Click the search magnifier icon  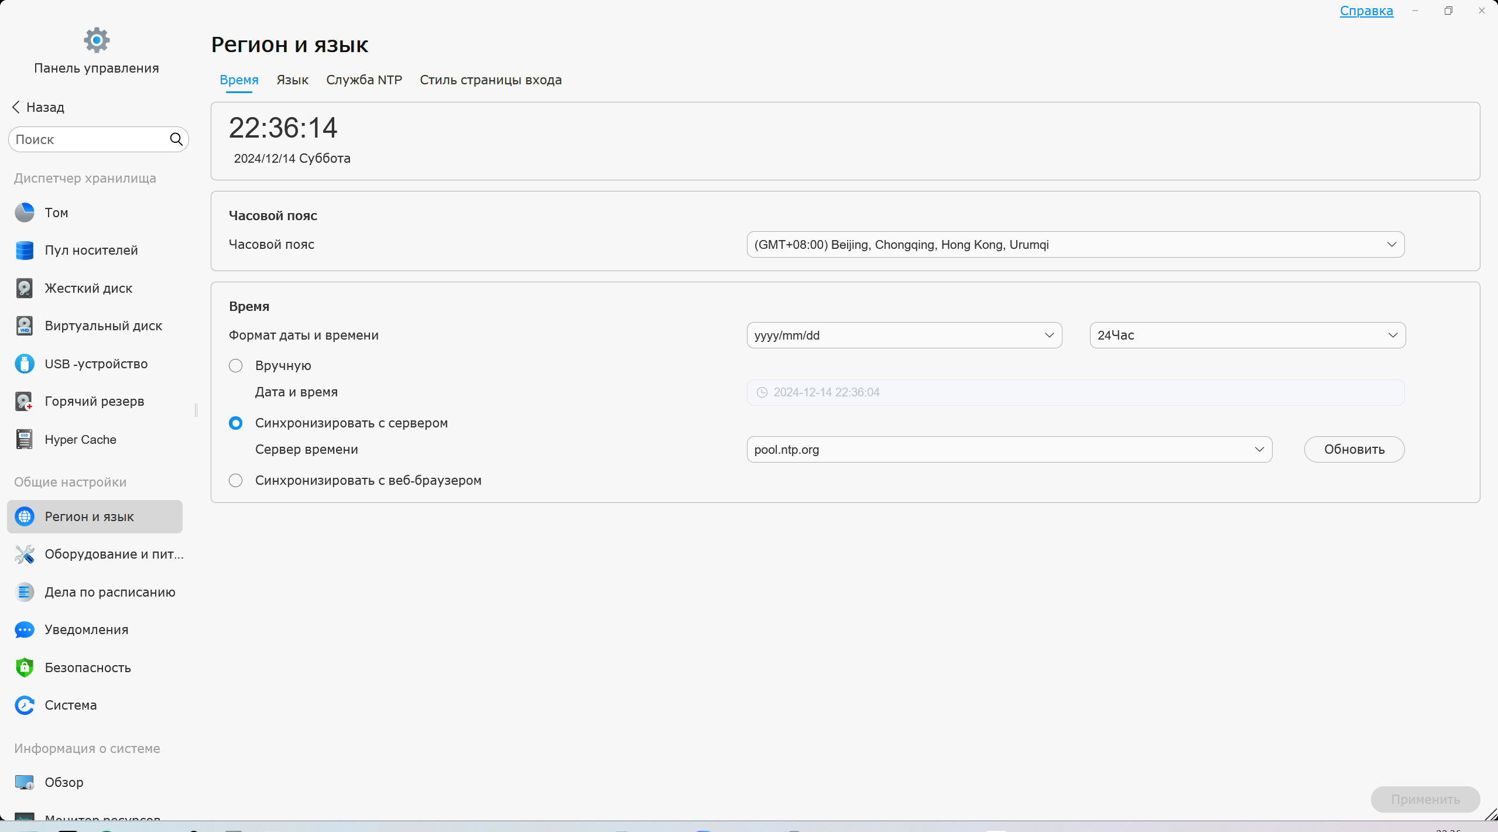tap(176, 139)
